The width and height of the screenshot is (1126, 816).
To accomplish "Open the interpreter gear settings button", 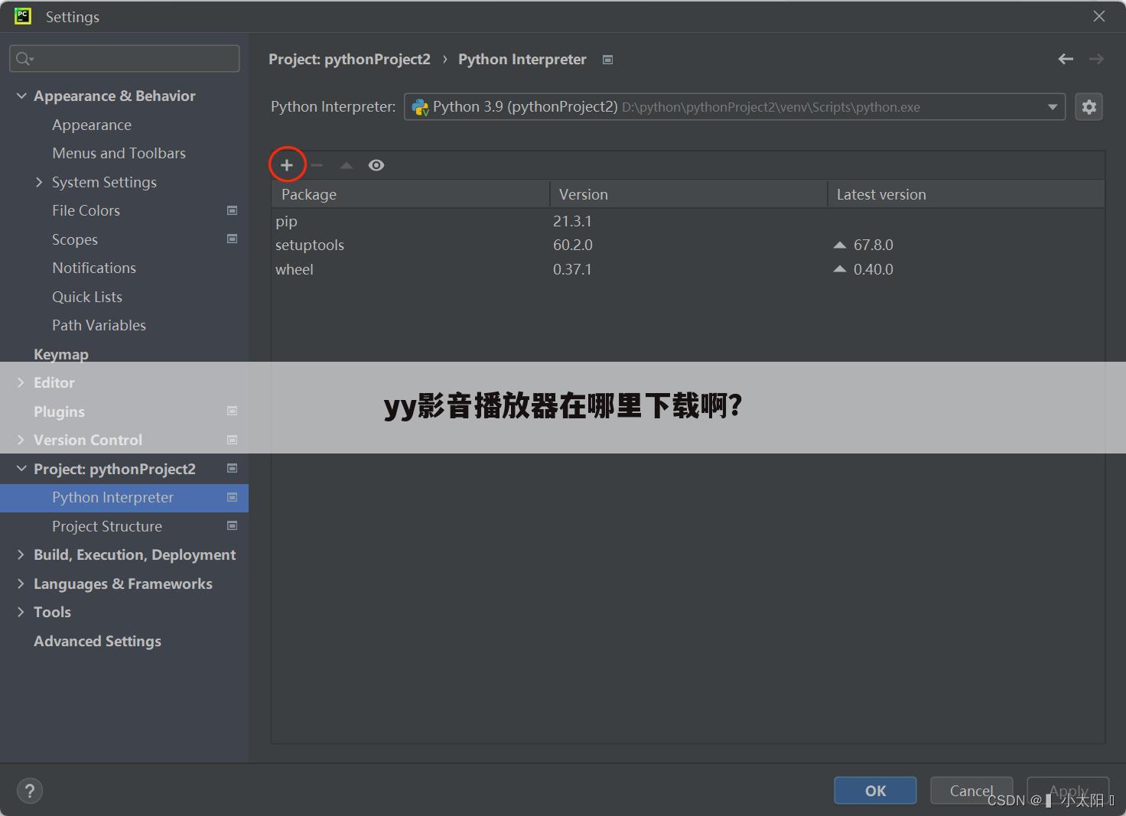I will point(1089,107).
